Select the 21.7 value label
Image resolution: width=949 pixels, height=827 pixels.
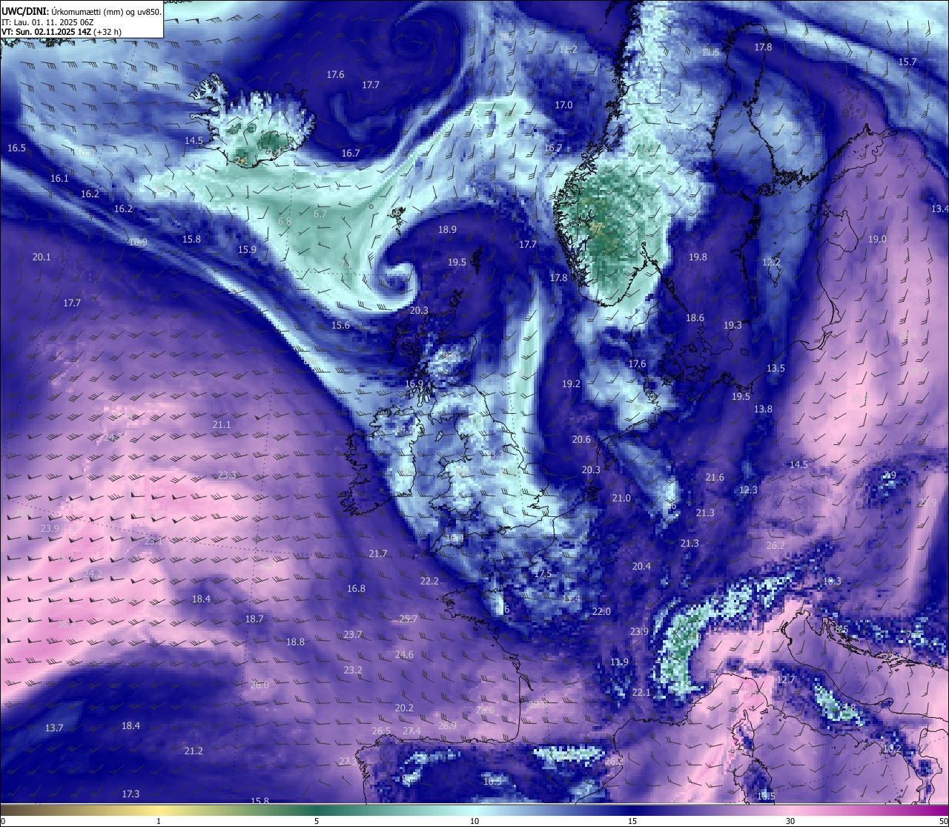click(378, 554)
